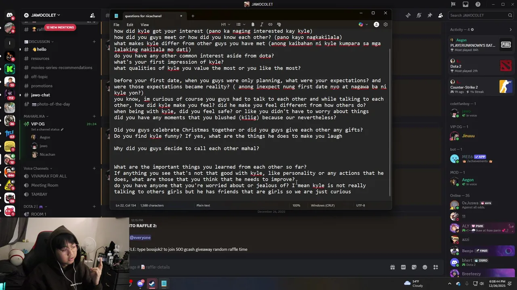Click UTF-8 encoding in Notepad status bar

point(360,205)
